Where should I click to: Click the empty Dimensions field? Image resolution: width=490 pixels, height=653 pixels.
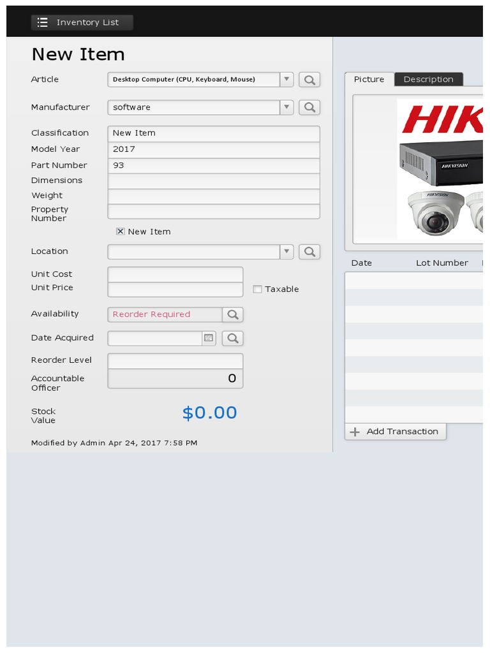(214, 180)
